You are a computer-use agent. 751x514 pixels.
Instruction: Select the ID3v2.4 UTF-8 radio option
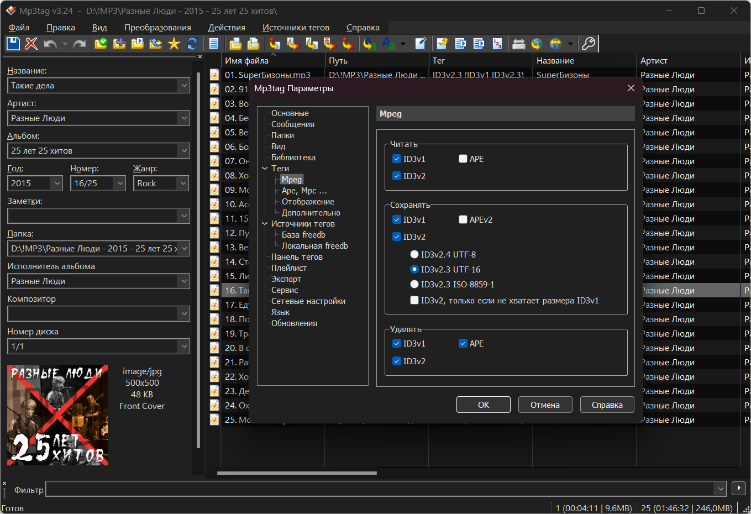[x=414, y=254]
